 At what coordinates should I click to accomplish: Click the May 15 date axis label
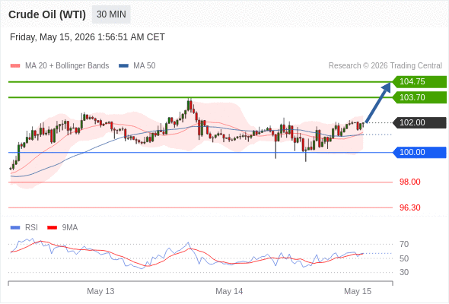(x=358, y=291)
